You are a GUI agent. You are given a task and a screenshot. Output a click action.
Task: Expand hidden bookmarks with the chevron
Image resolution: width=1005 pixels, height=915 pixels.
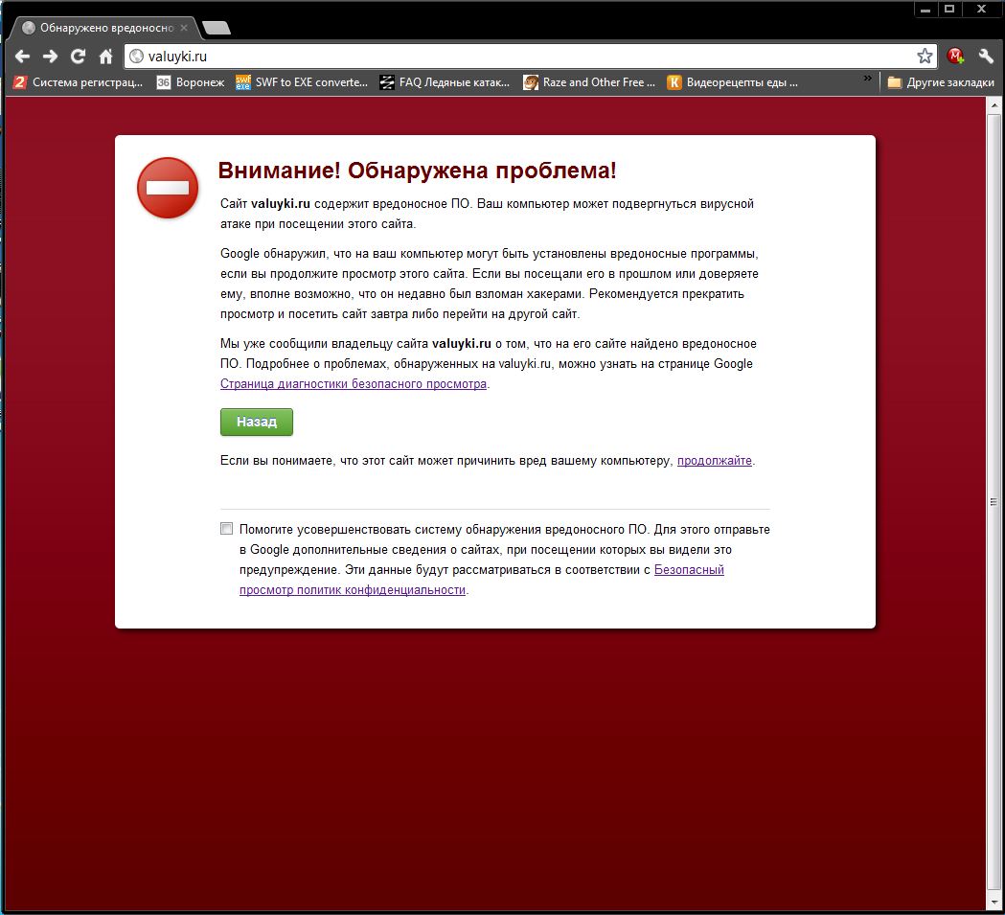click(x=867, y=79)
